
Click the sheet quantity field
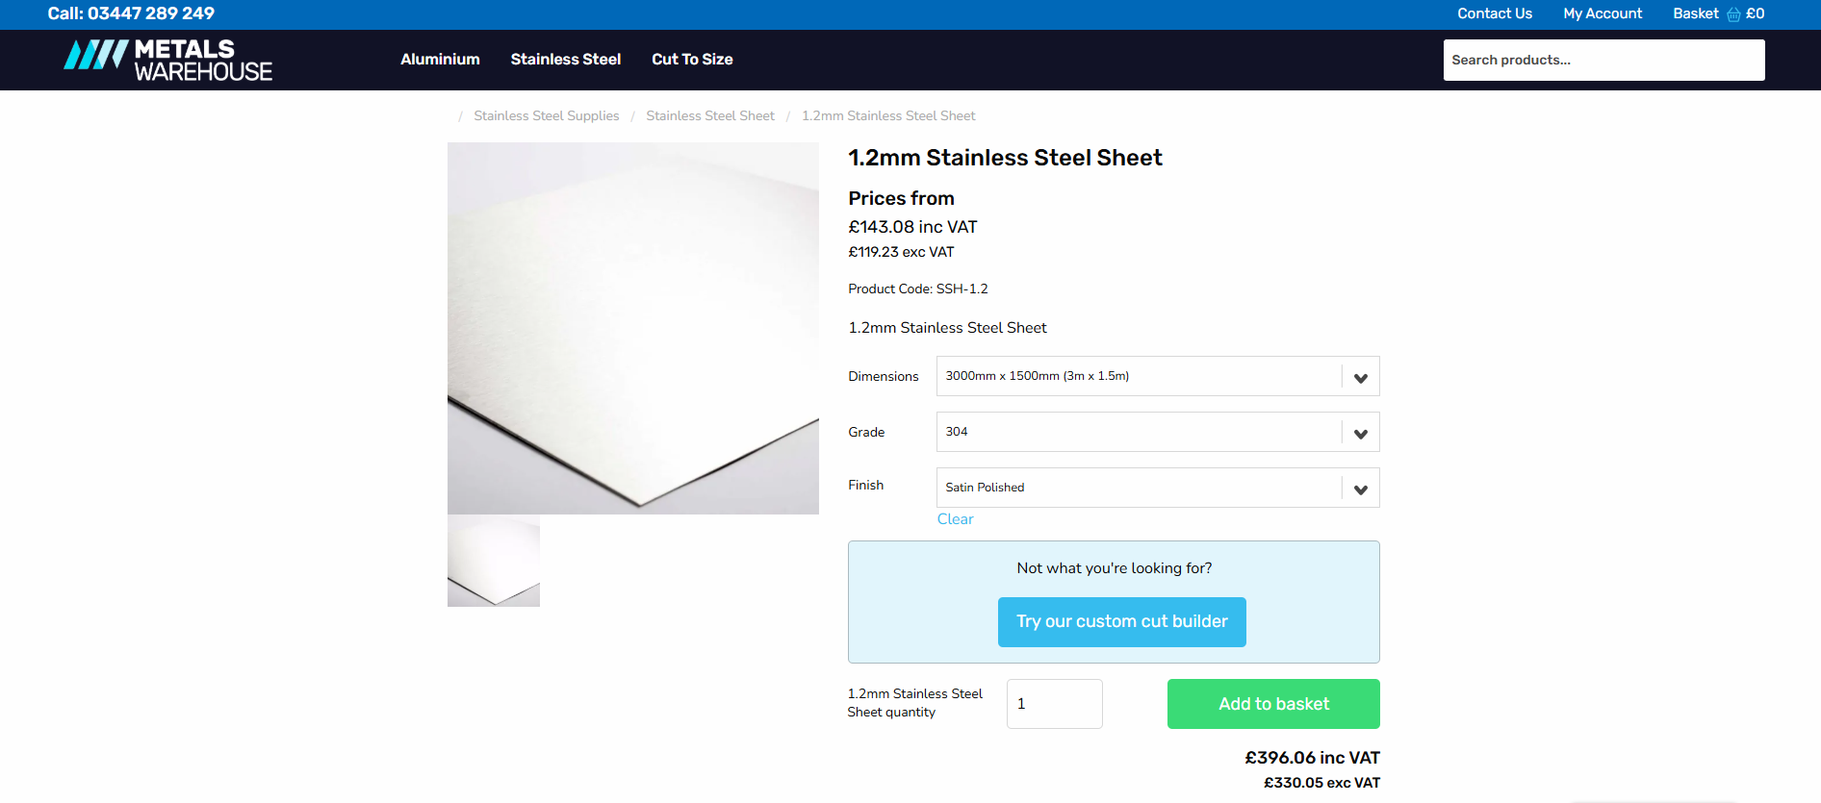(1055, 704)
